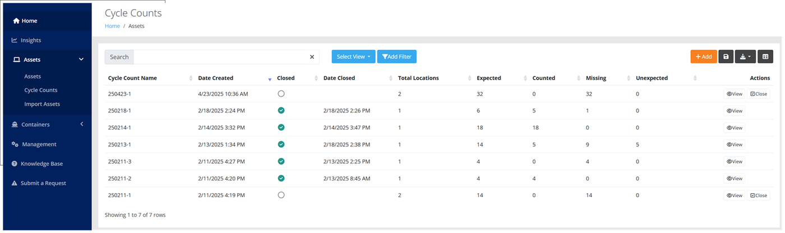The height and width of the screenshot is (233, 785).
Task: Click cycle count name 250218-1
Action: (119, 111)
